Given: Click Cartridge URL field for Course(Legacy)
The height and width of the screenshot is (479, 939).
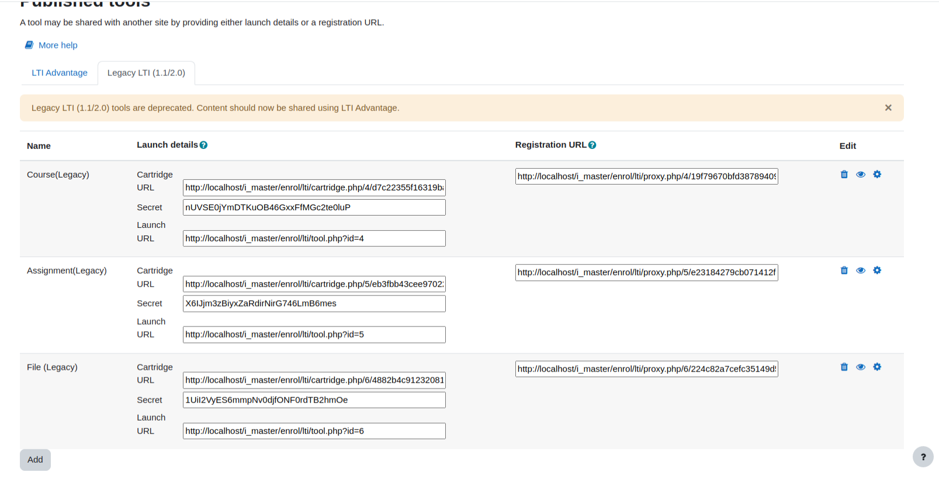Looking at the screenshot, I should click(x=314, y=188).
